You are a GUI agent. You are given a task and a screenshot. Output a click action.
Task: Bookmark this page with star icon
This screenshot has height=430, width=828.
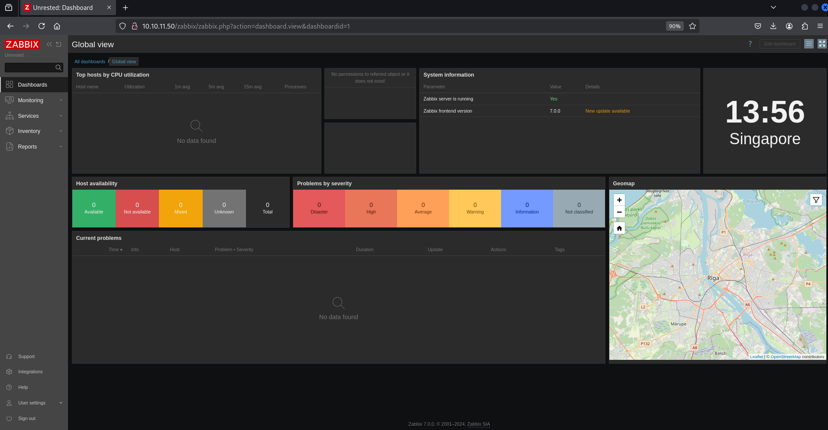692,26
